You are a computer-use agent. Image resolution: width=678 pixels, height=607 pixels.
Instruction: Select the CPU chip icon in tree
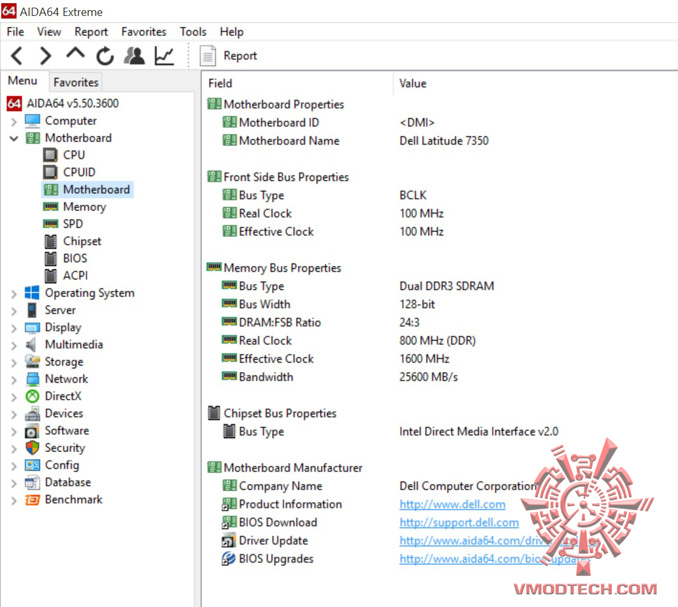click(50, 155)
